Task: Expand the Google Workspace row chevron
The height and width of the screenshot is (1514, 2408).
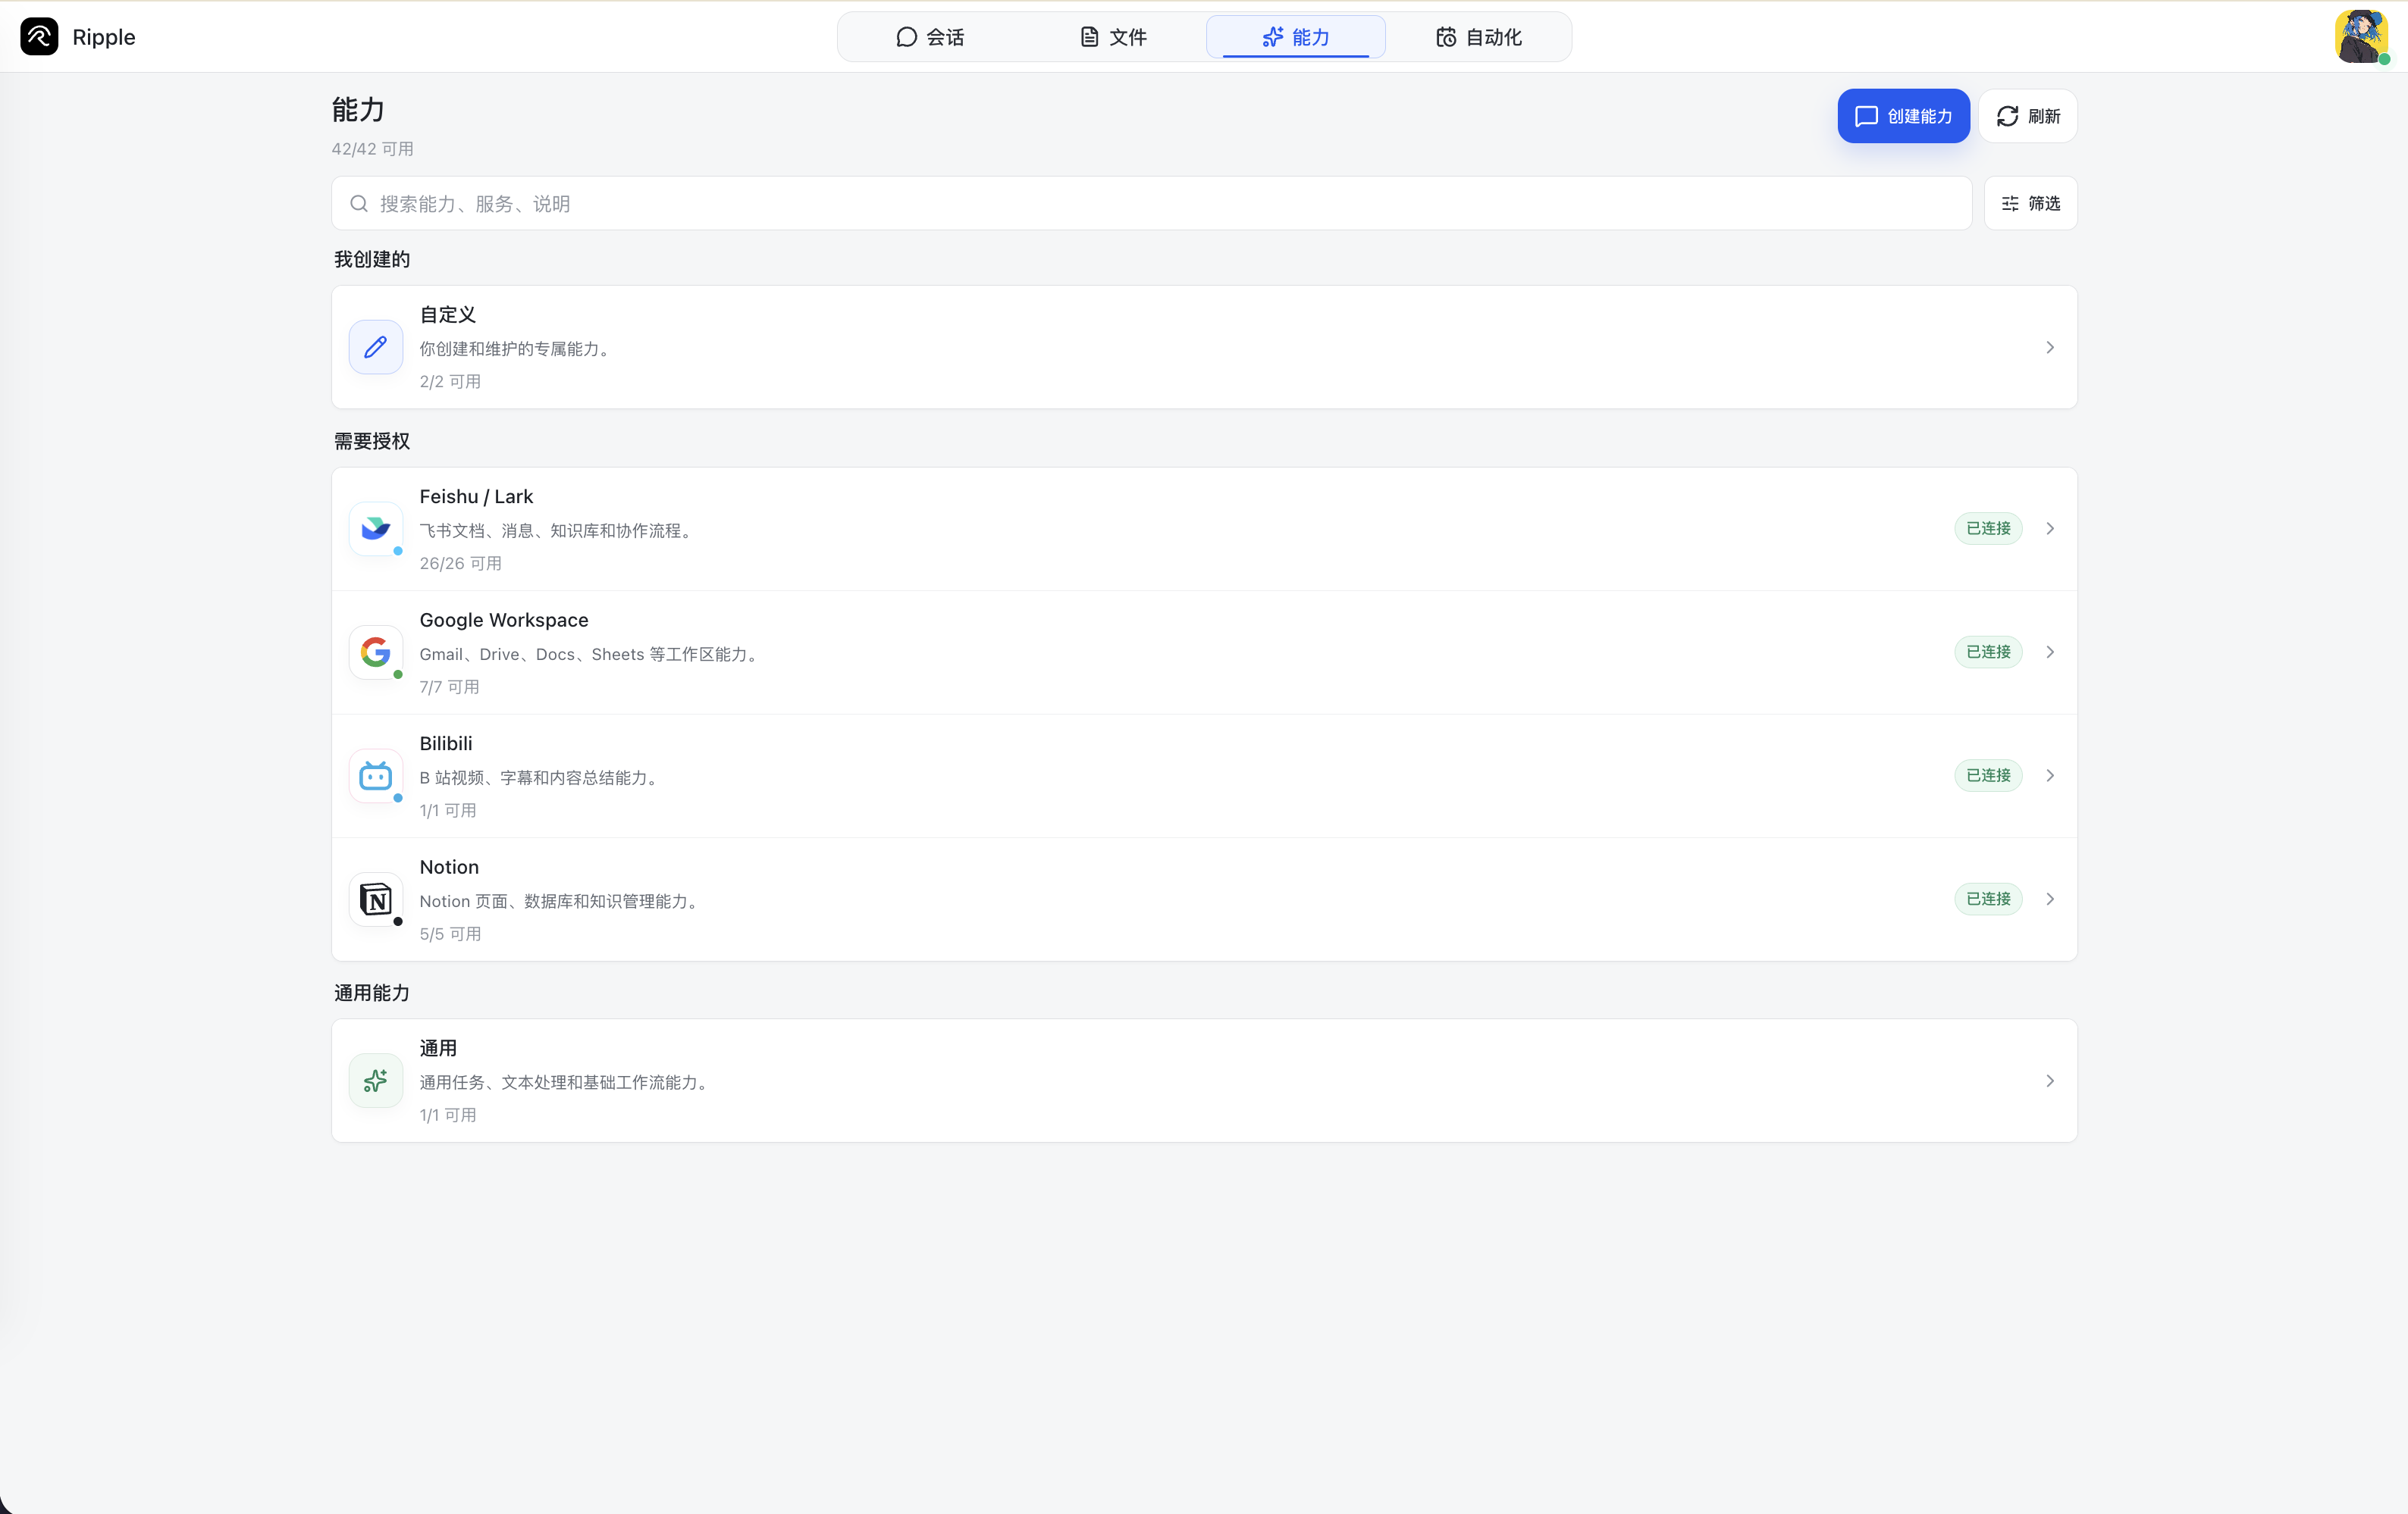Action: tap(2050, 652)
